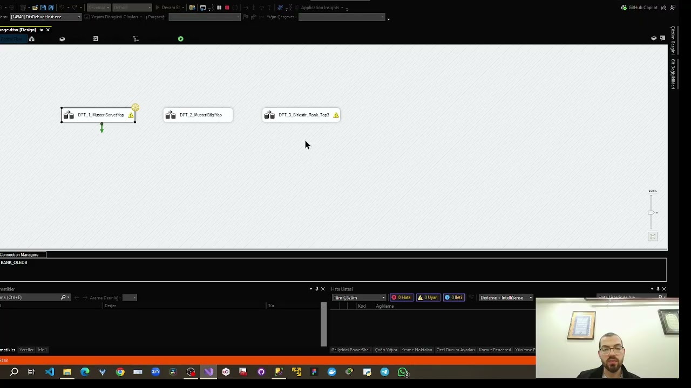This screenshot has height=388, width=691.
Task: Click warning icon on DFT_3_Birlestir_Rank_Top3
Action: pos(336,115)
